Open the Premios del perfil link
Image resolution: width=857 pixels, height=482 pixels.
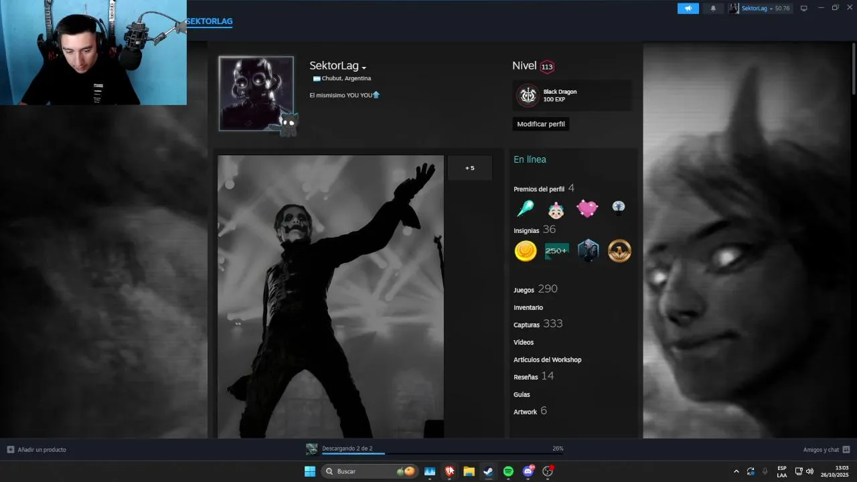point(539,189)
